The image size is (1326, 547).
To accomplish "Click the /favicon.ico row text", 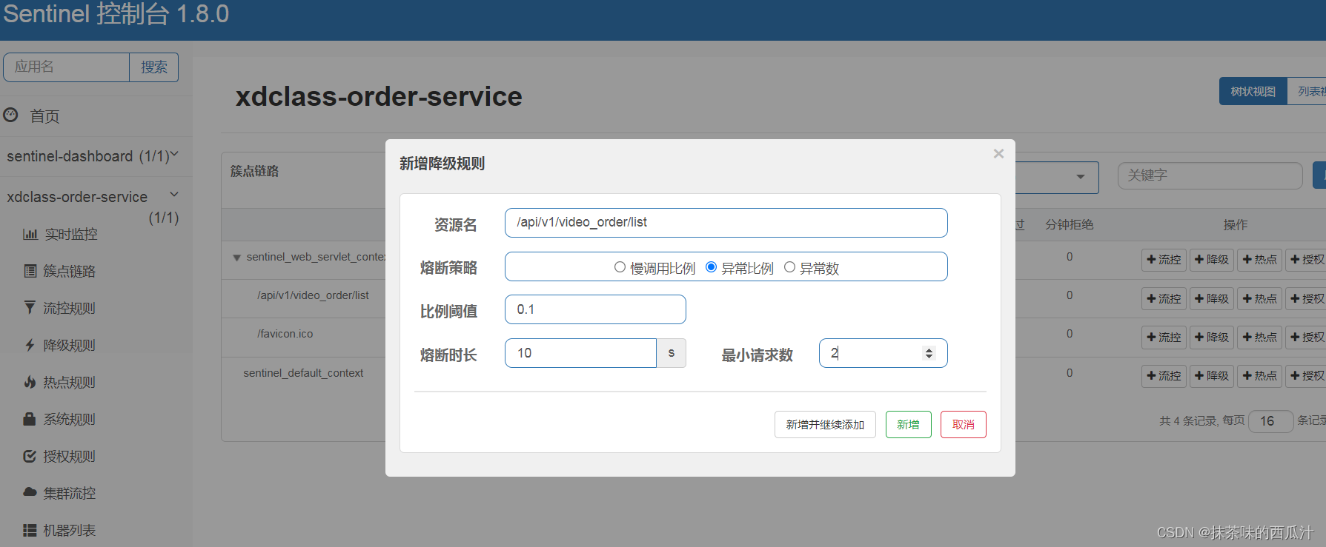I will pyautogui.click(x=285, y=334).
